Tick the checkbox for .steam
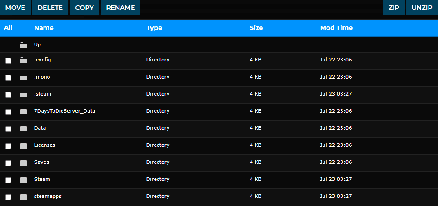438x206 pixels. point(9,95)
